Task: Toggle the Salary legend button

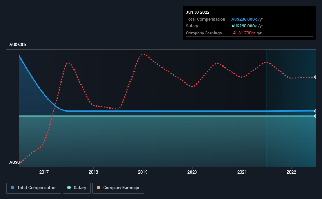Action: click(x=76, y=188)
